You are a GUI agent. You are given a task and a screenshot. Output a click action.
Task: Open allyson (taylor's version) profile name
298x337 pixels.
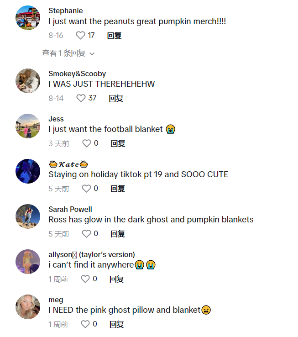[x=92, y=254]
